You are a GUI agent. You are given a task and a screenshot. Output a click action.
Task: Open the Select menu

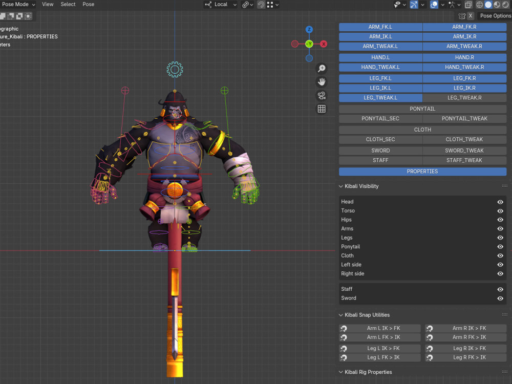(68, 4)
